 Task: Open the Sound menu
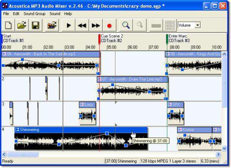pyautogui.click(x=55, y=14)
